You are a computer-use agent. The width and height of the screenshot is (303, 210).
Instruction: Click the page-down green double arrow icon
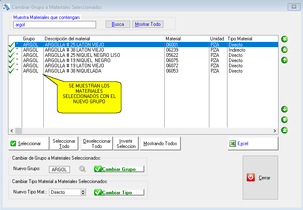pos(285,120)
